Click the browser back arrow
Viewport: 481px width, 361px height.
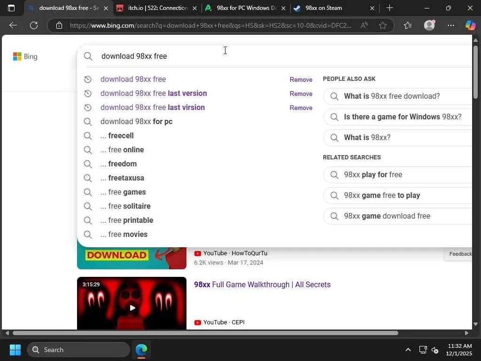tap(13, 25)
